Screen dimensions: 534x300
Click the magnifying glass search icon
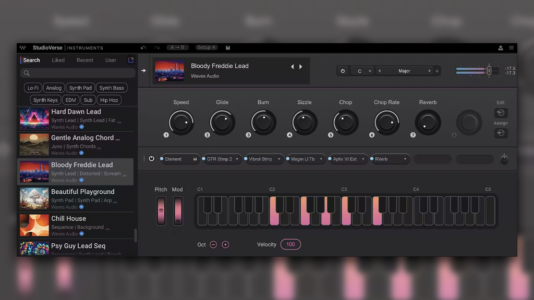click(x=26, y=73)
